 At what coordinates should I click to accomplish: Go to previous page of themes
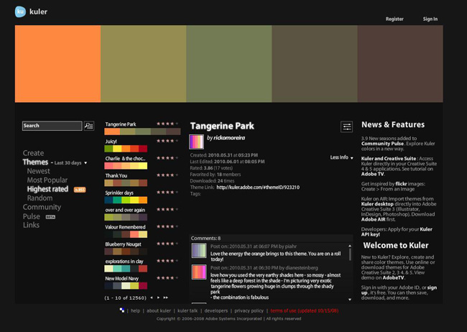pos(152,298)
